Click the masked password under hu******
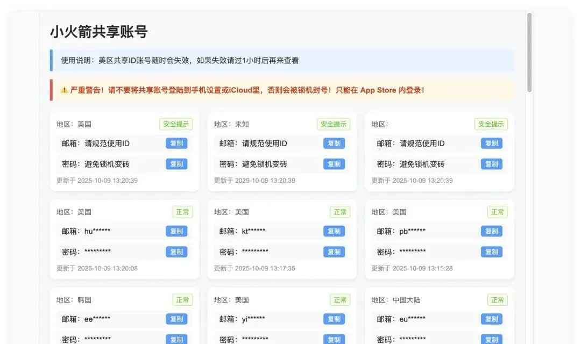Screen dimensions: 581x344 (97, 251)
